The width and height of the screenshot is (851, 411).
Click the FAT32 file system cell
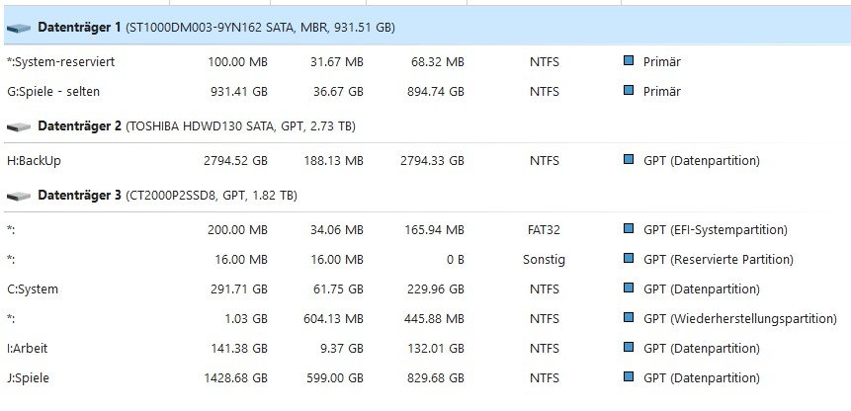(544, 230)
